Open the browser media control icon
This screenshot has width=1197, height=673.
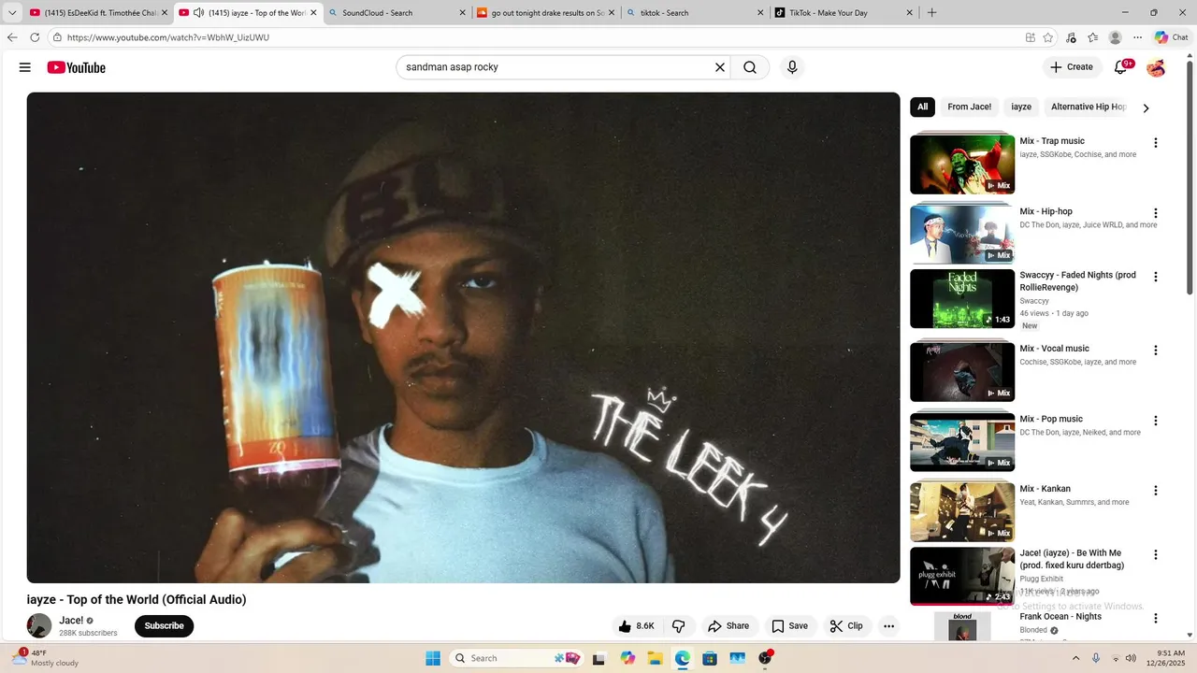coord(1071,37)
